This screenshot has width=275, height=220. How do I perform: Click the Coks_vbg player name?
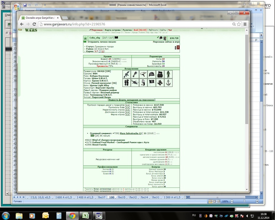95,38
